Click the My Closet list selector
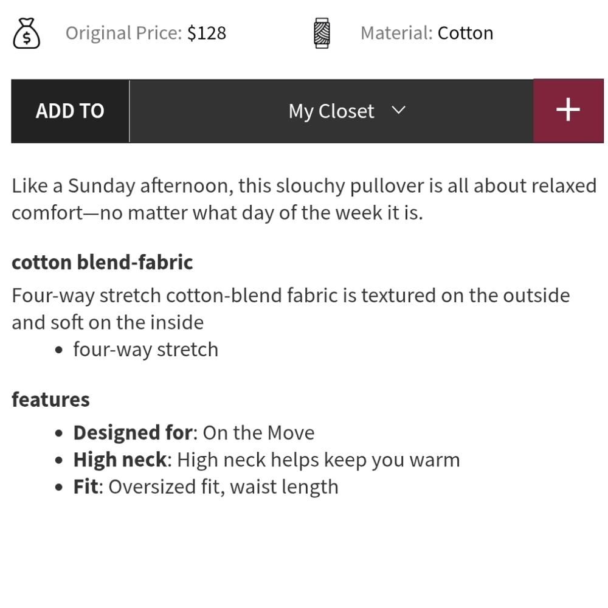Image resolution: width=608 pixels, height=608 pixels. 331,111
